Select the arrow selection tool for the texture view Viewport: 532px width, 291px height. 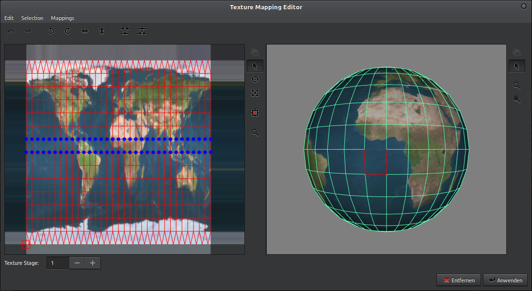pyautogui.click(x=255, y=66)
